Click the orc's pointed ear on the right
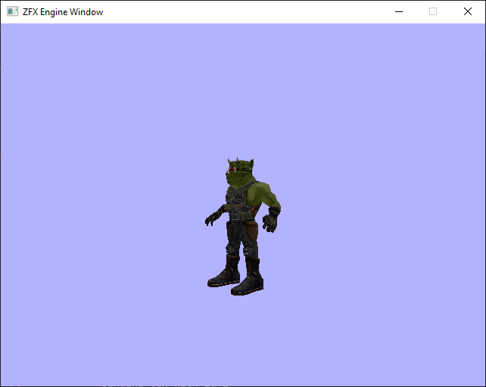The height and width of the screenshot is (387, 486). [251, 164]
